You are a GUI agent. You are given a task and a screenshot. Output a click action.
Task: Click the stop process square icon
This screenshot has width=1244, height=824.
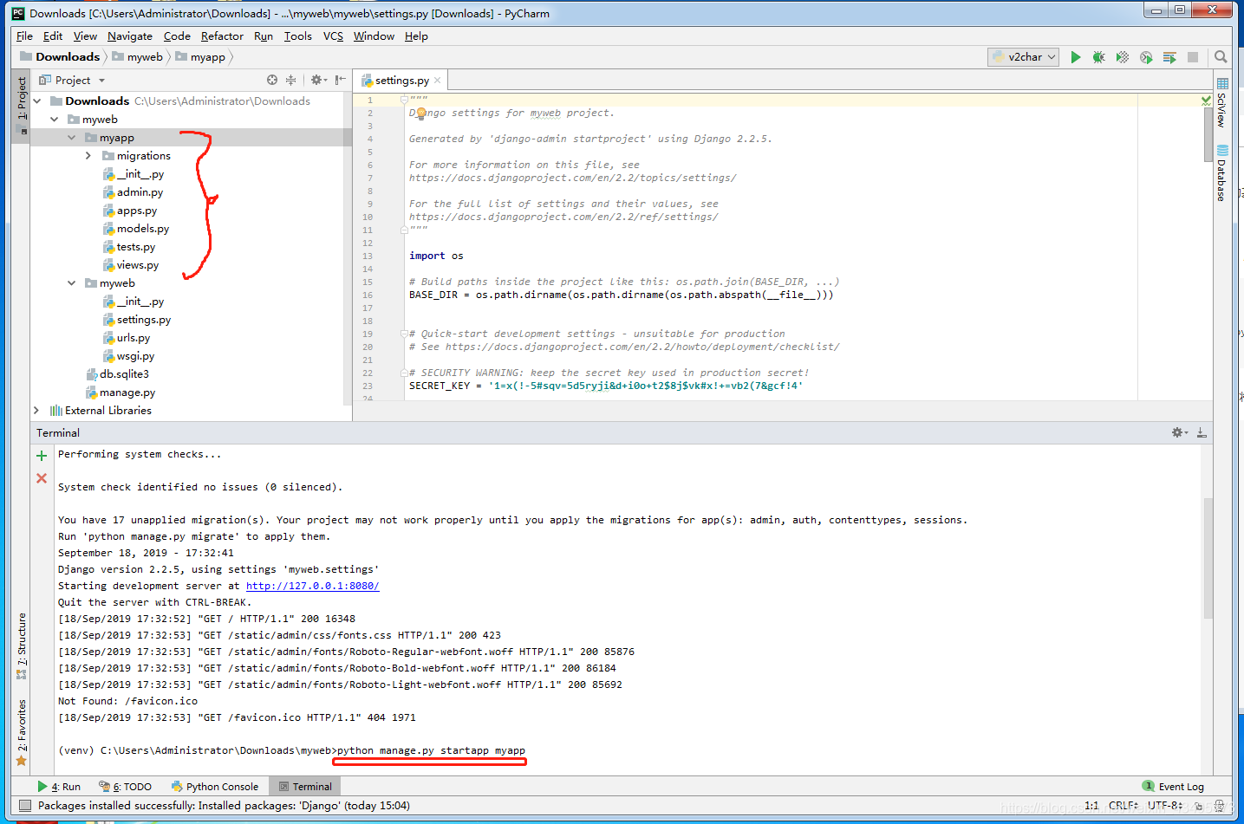click(x=1193, y=57)
